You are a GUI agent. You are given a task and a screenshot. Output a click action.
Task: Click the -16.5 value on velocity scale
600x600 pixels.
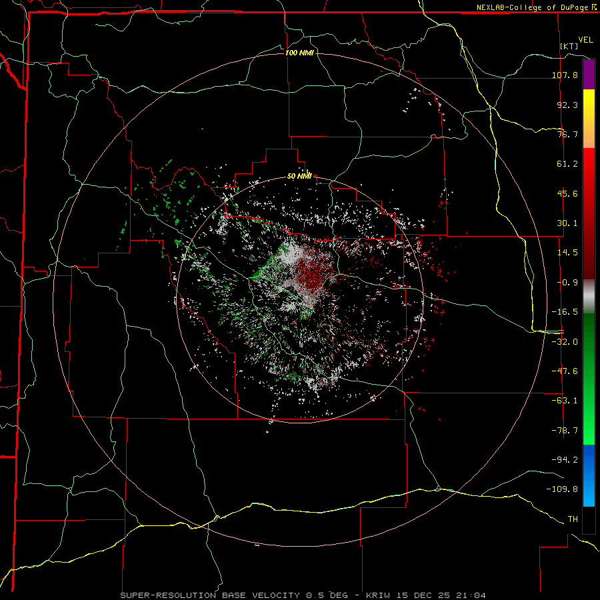click(565, 312)
